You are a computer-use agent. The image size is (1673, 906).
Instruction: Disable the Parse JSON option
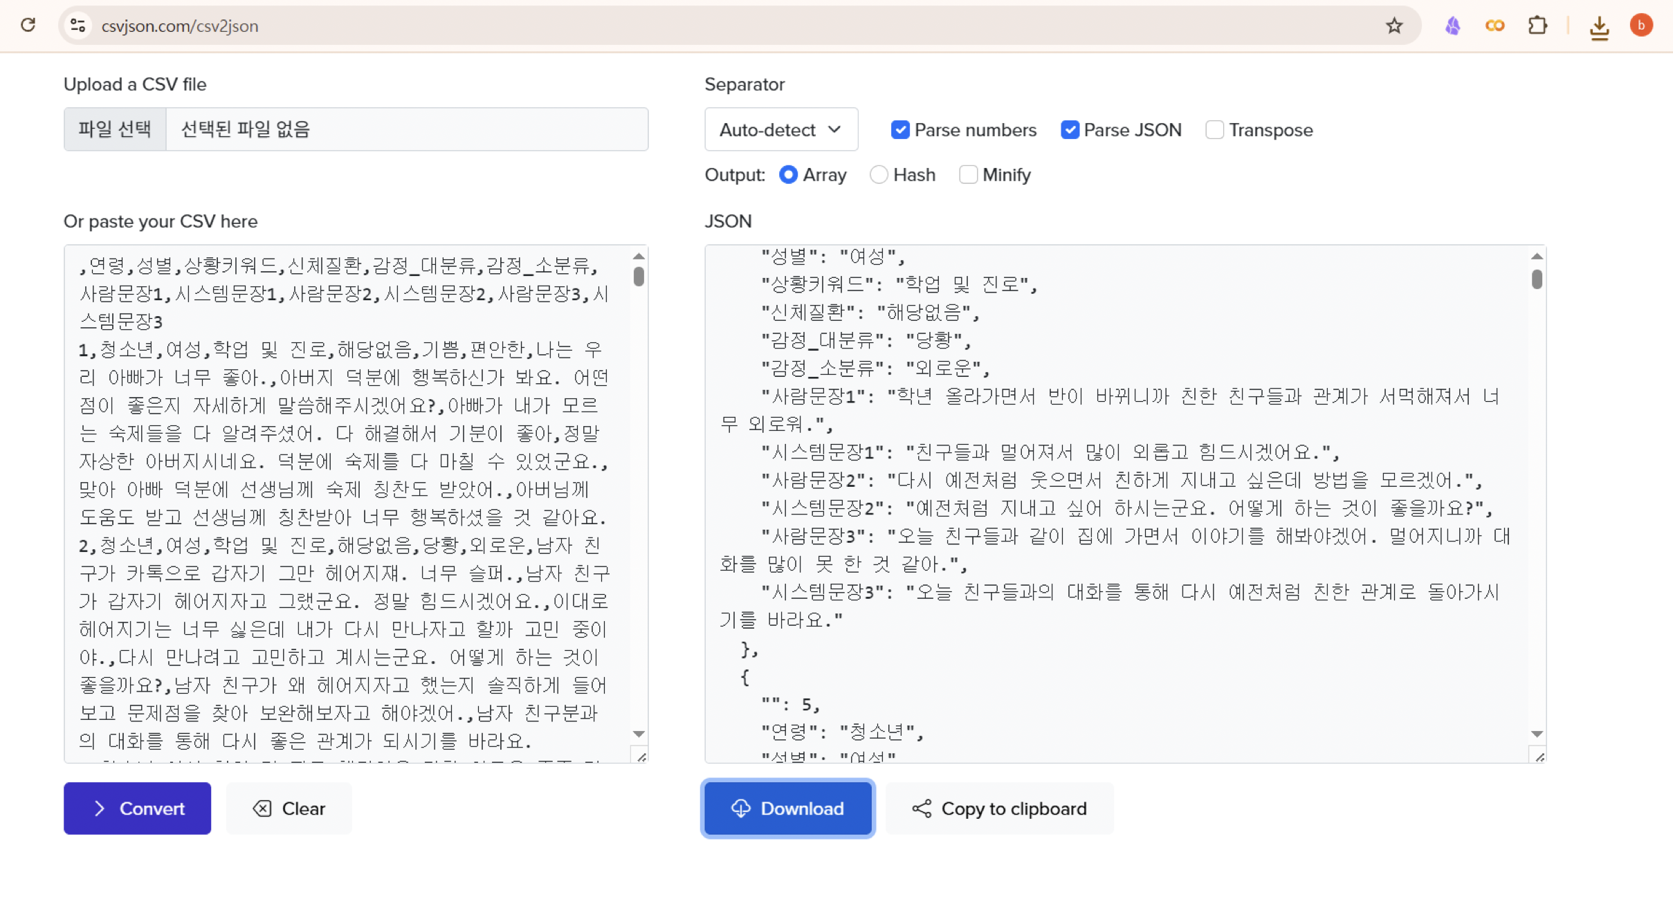[1069, 129]
